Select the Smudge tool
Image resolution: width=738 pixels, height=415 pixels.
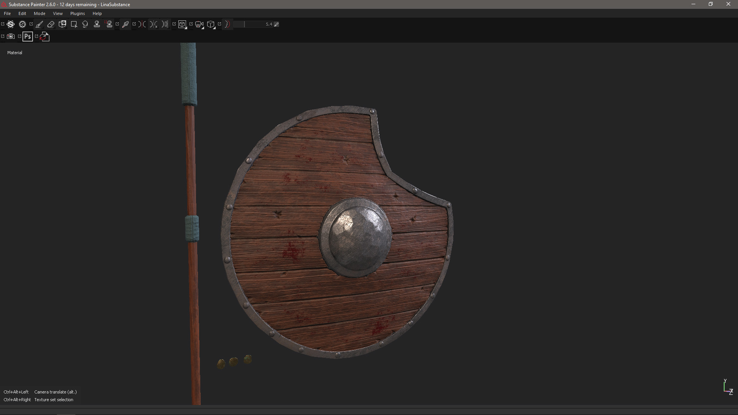coord(85,24)
